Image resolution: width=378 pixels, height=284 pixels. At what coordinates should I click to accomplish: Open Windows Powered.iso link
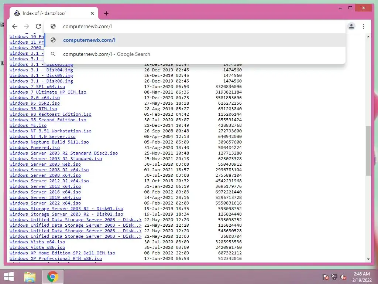pyautogui.click(x=34, y=148)
